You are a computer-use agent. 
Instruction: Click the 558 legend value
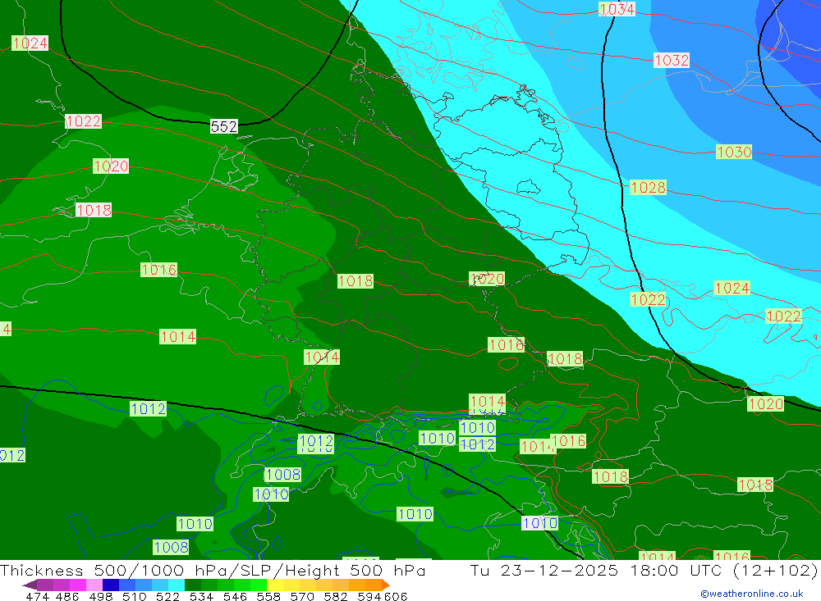coord(268,596)
